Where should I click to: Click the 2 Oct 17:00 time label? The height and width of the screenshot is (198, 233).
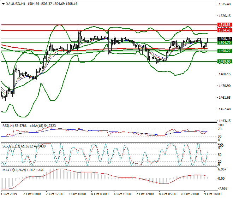click(54, 194)
